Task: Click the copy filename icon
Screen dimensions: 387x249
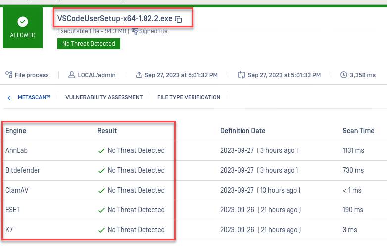Action: [179, 19]
